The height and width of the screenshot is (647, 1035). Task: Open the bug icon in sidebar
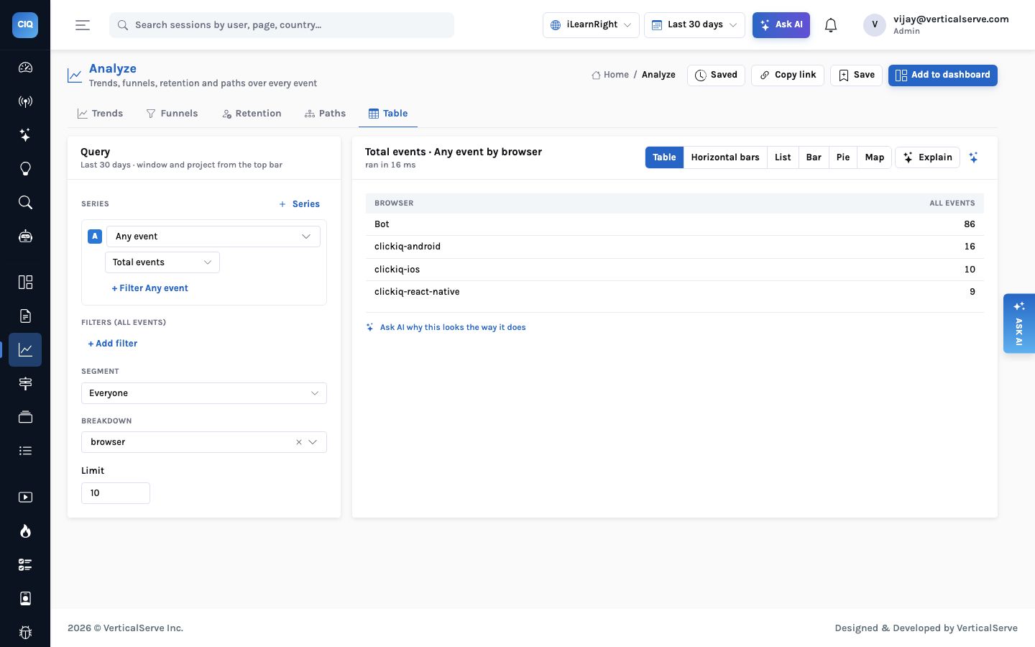(x=25, y=632)
